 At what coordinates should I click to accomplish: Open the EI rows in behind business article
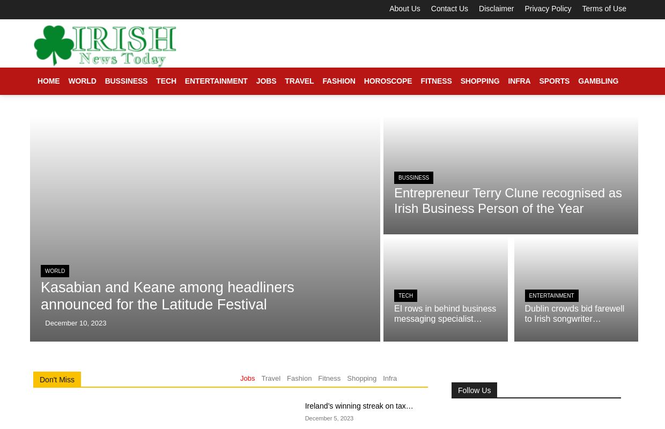445,314
